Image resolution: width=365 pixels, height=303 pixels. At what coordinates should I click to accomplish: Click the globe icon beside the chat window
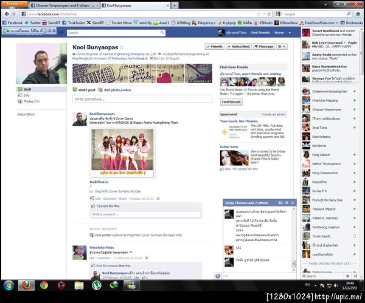pyautogui.click(x=218, y=276)
